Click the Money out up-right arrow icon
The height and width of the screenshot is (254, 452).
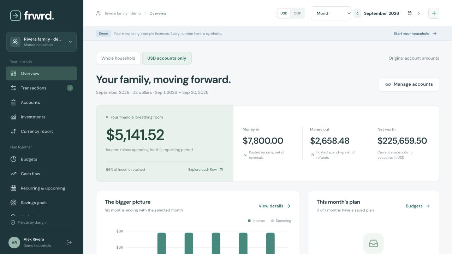pyautogui.click(x=312, y=155)
